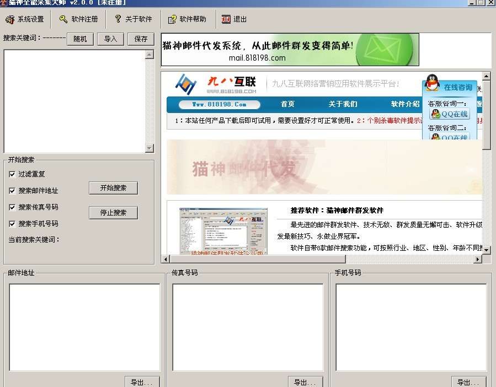Click the question mark icon for 关于软件

click(x=118, y=19)
